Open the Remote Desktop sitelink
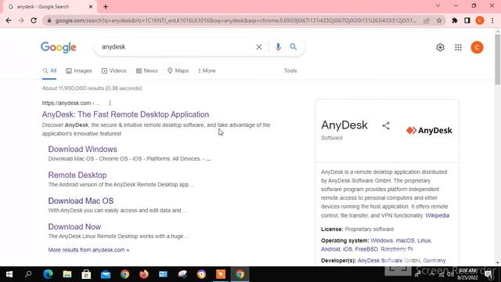The height and width of the screenshot is (282, 501). point(77,175)
